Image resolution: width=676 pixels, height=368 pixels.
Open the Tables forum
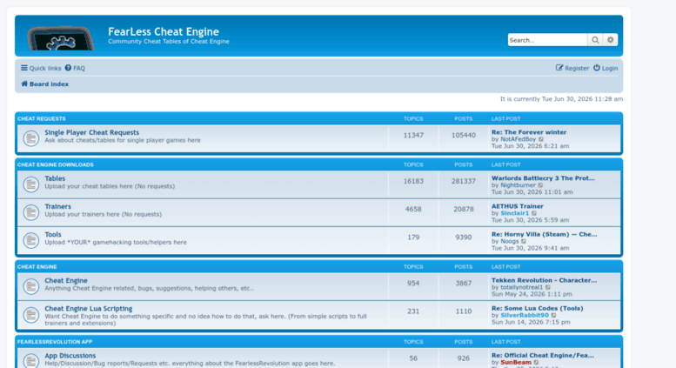click(x=55, y=178)
